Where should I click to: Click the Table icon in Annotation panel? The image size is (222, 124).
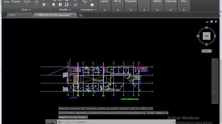click(x=92, y=4)
